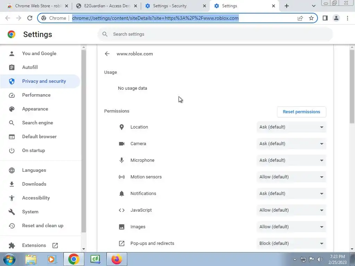Open Search engine settings section
The height and width of the screenshot is (266, 355).
[x=40, y=123]
